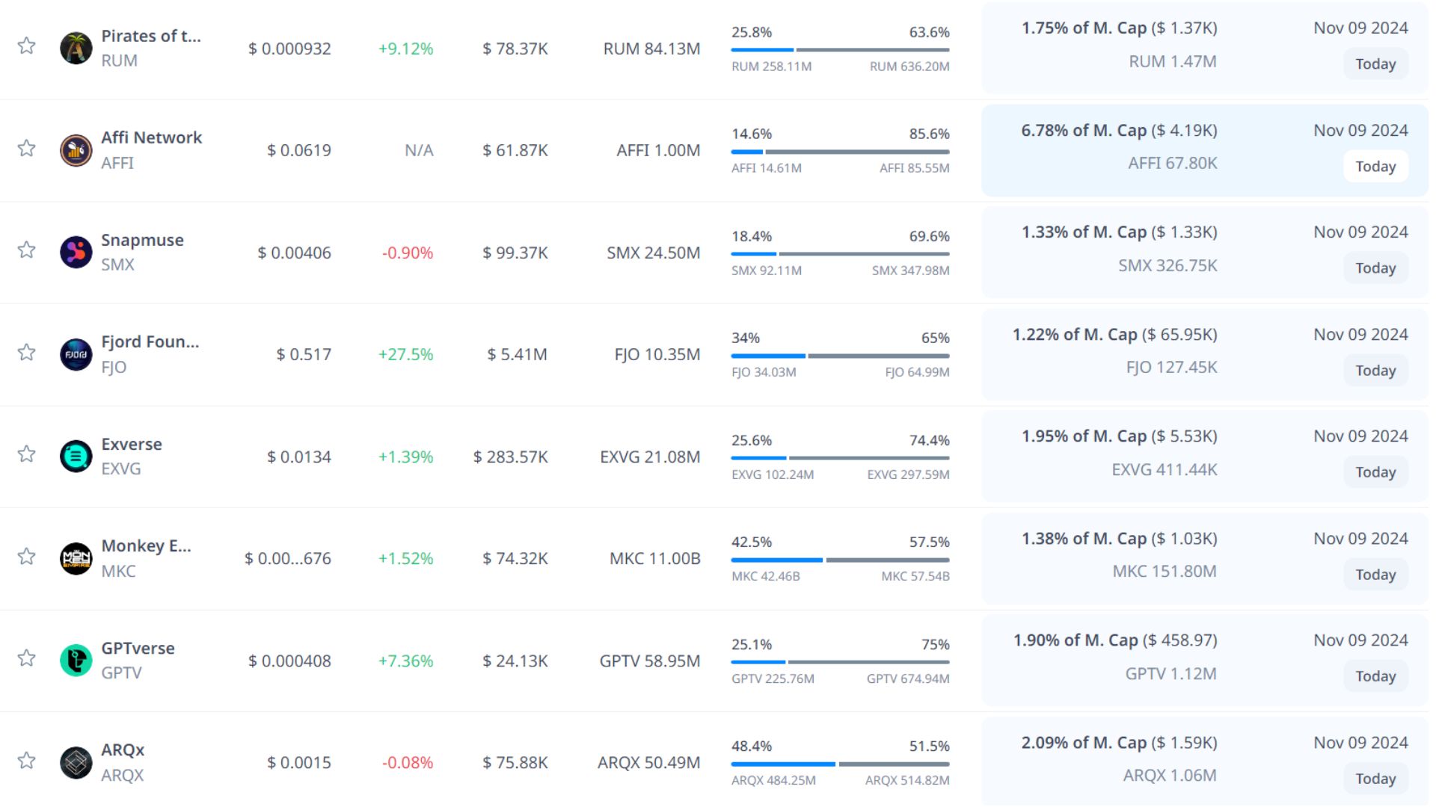
Task: Click the Snapmuse SMX logo icon
Action: point(76,253)
